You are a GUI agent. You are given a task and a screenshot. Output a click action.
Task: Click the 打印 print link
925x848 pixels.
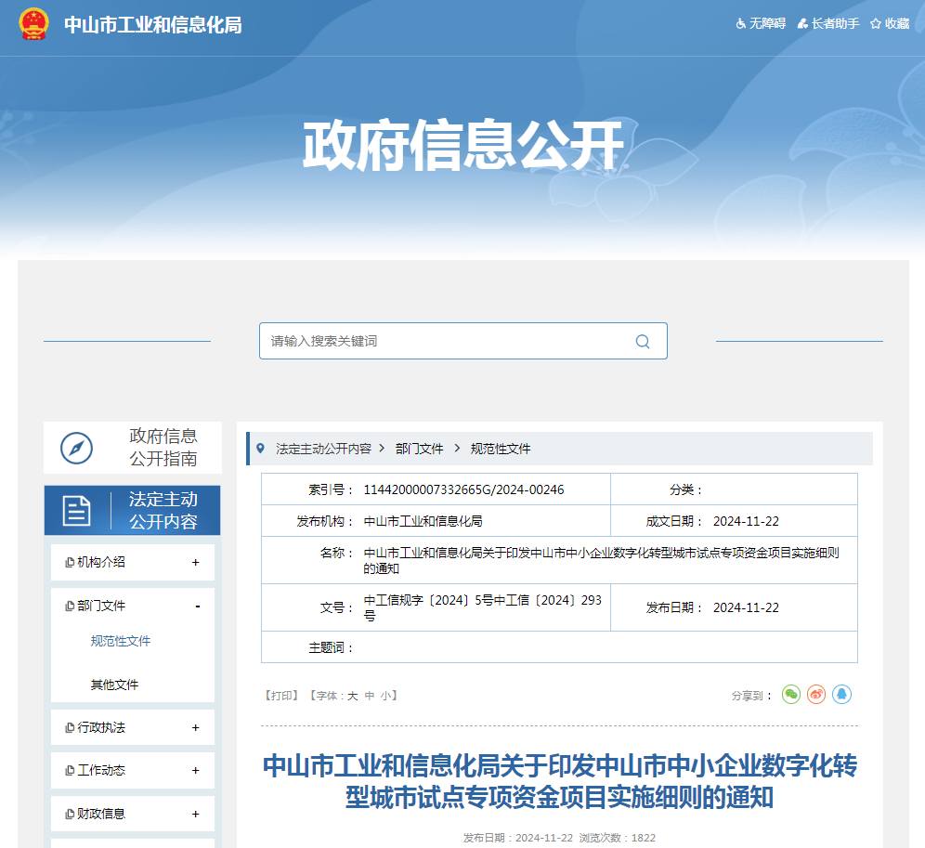coord(281,695)
